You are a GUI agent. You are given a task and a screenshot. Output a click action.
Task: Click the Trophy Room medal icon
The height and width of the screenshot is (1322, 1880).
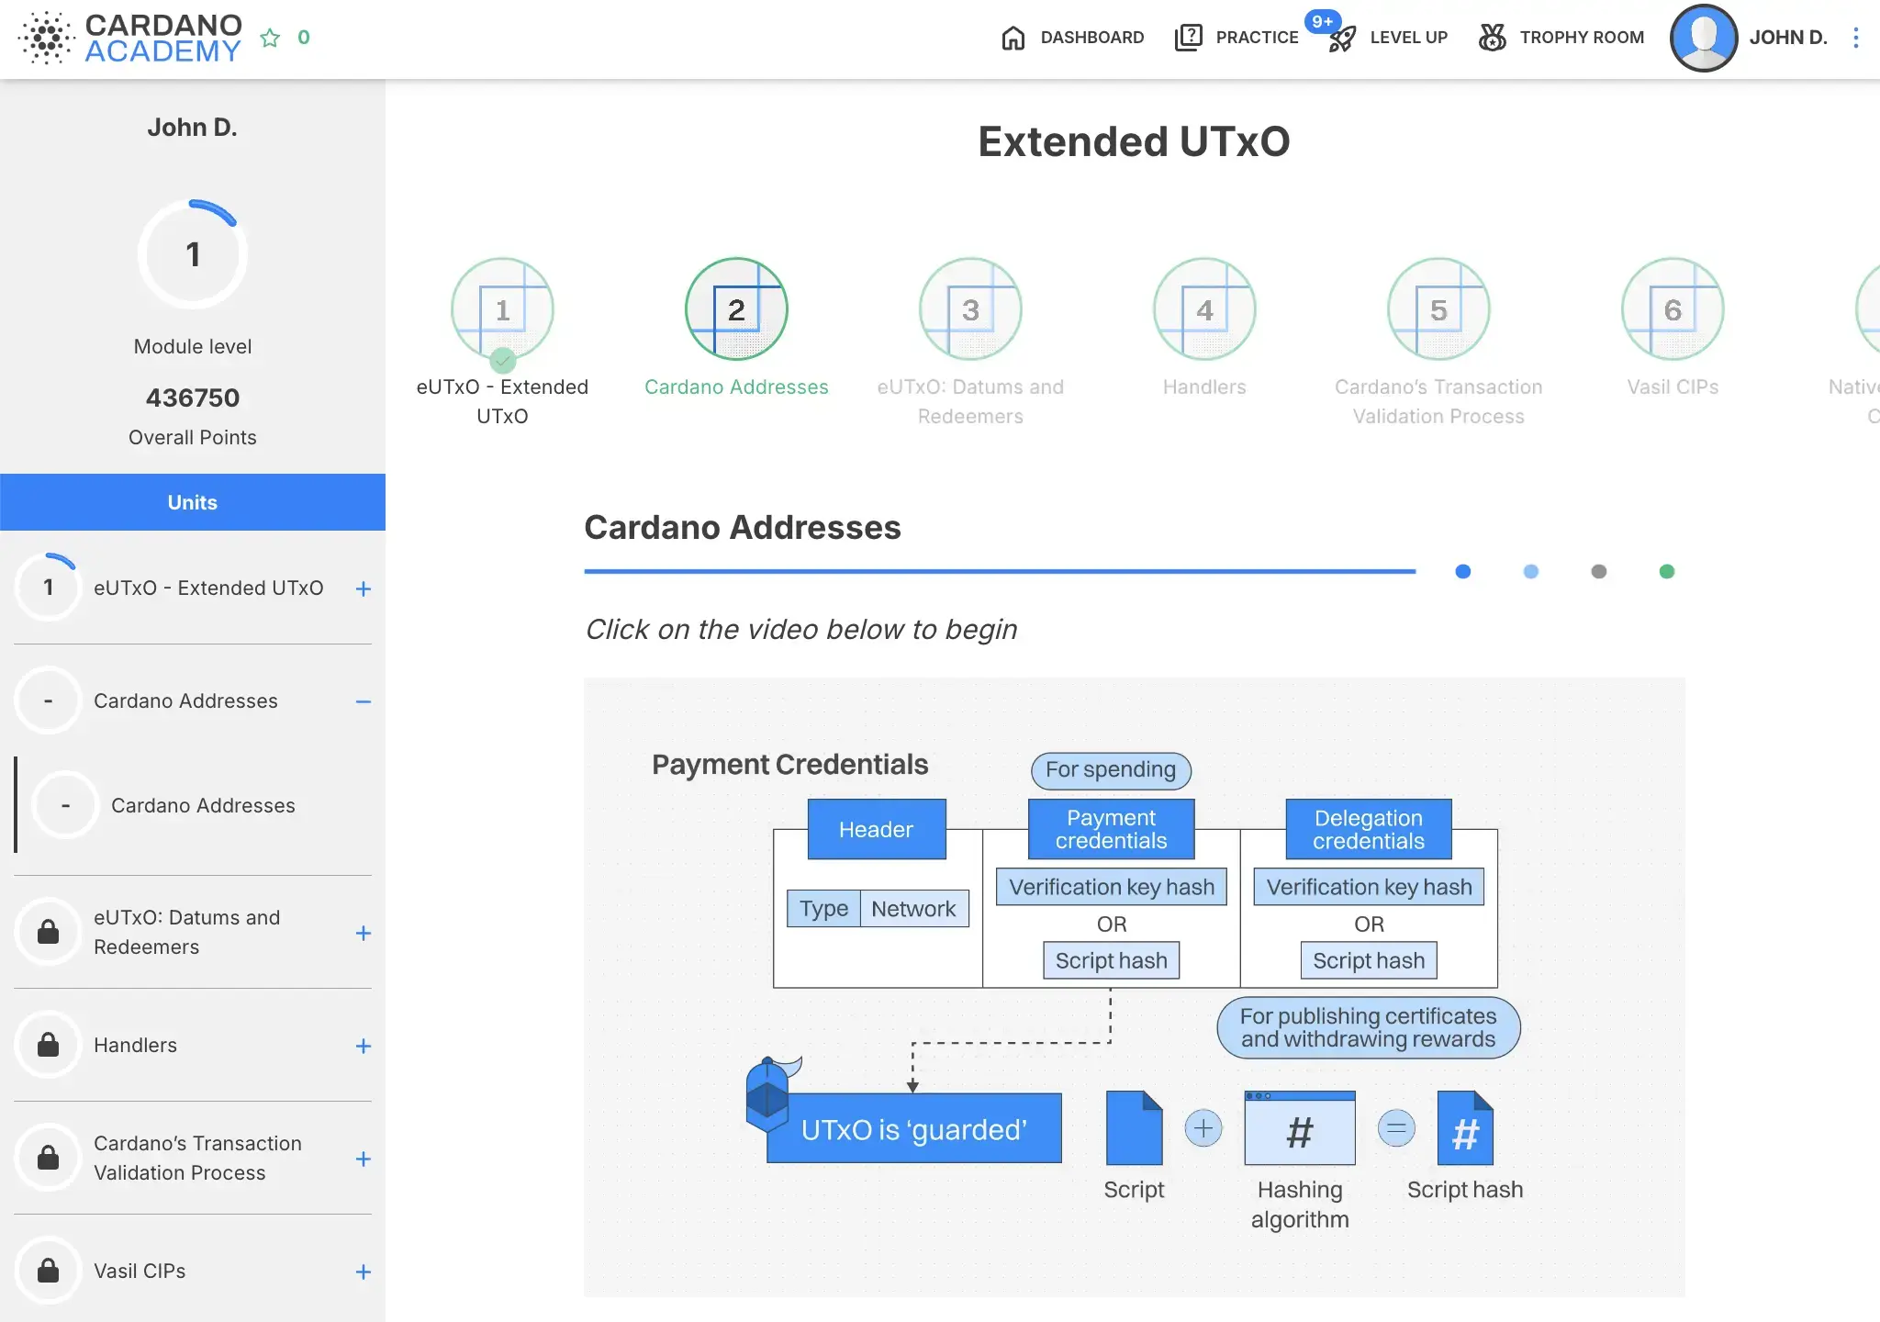1493,38
